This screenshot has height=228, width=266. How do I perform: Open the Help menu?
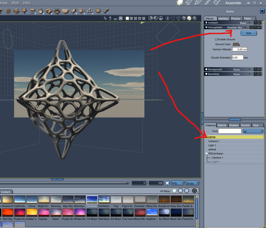[x=27, y=3]
